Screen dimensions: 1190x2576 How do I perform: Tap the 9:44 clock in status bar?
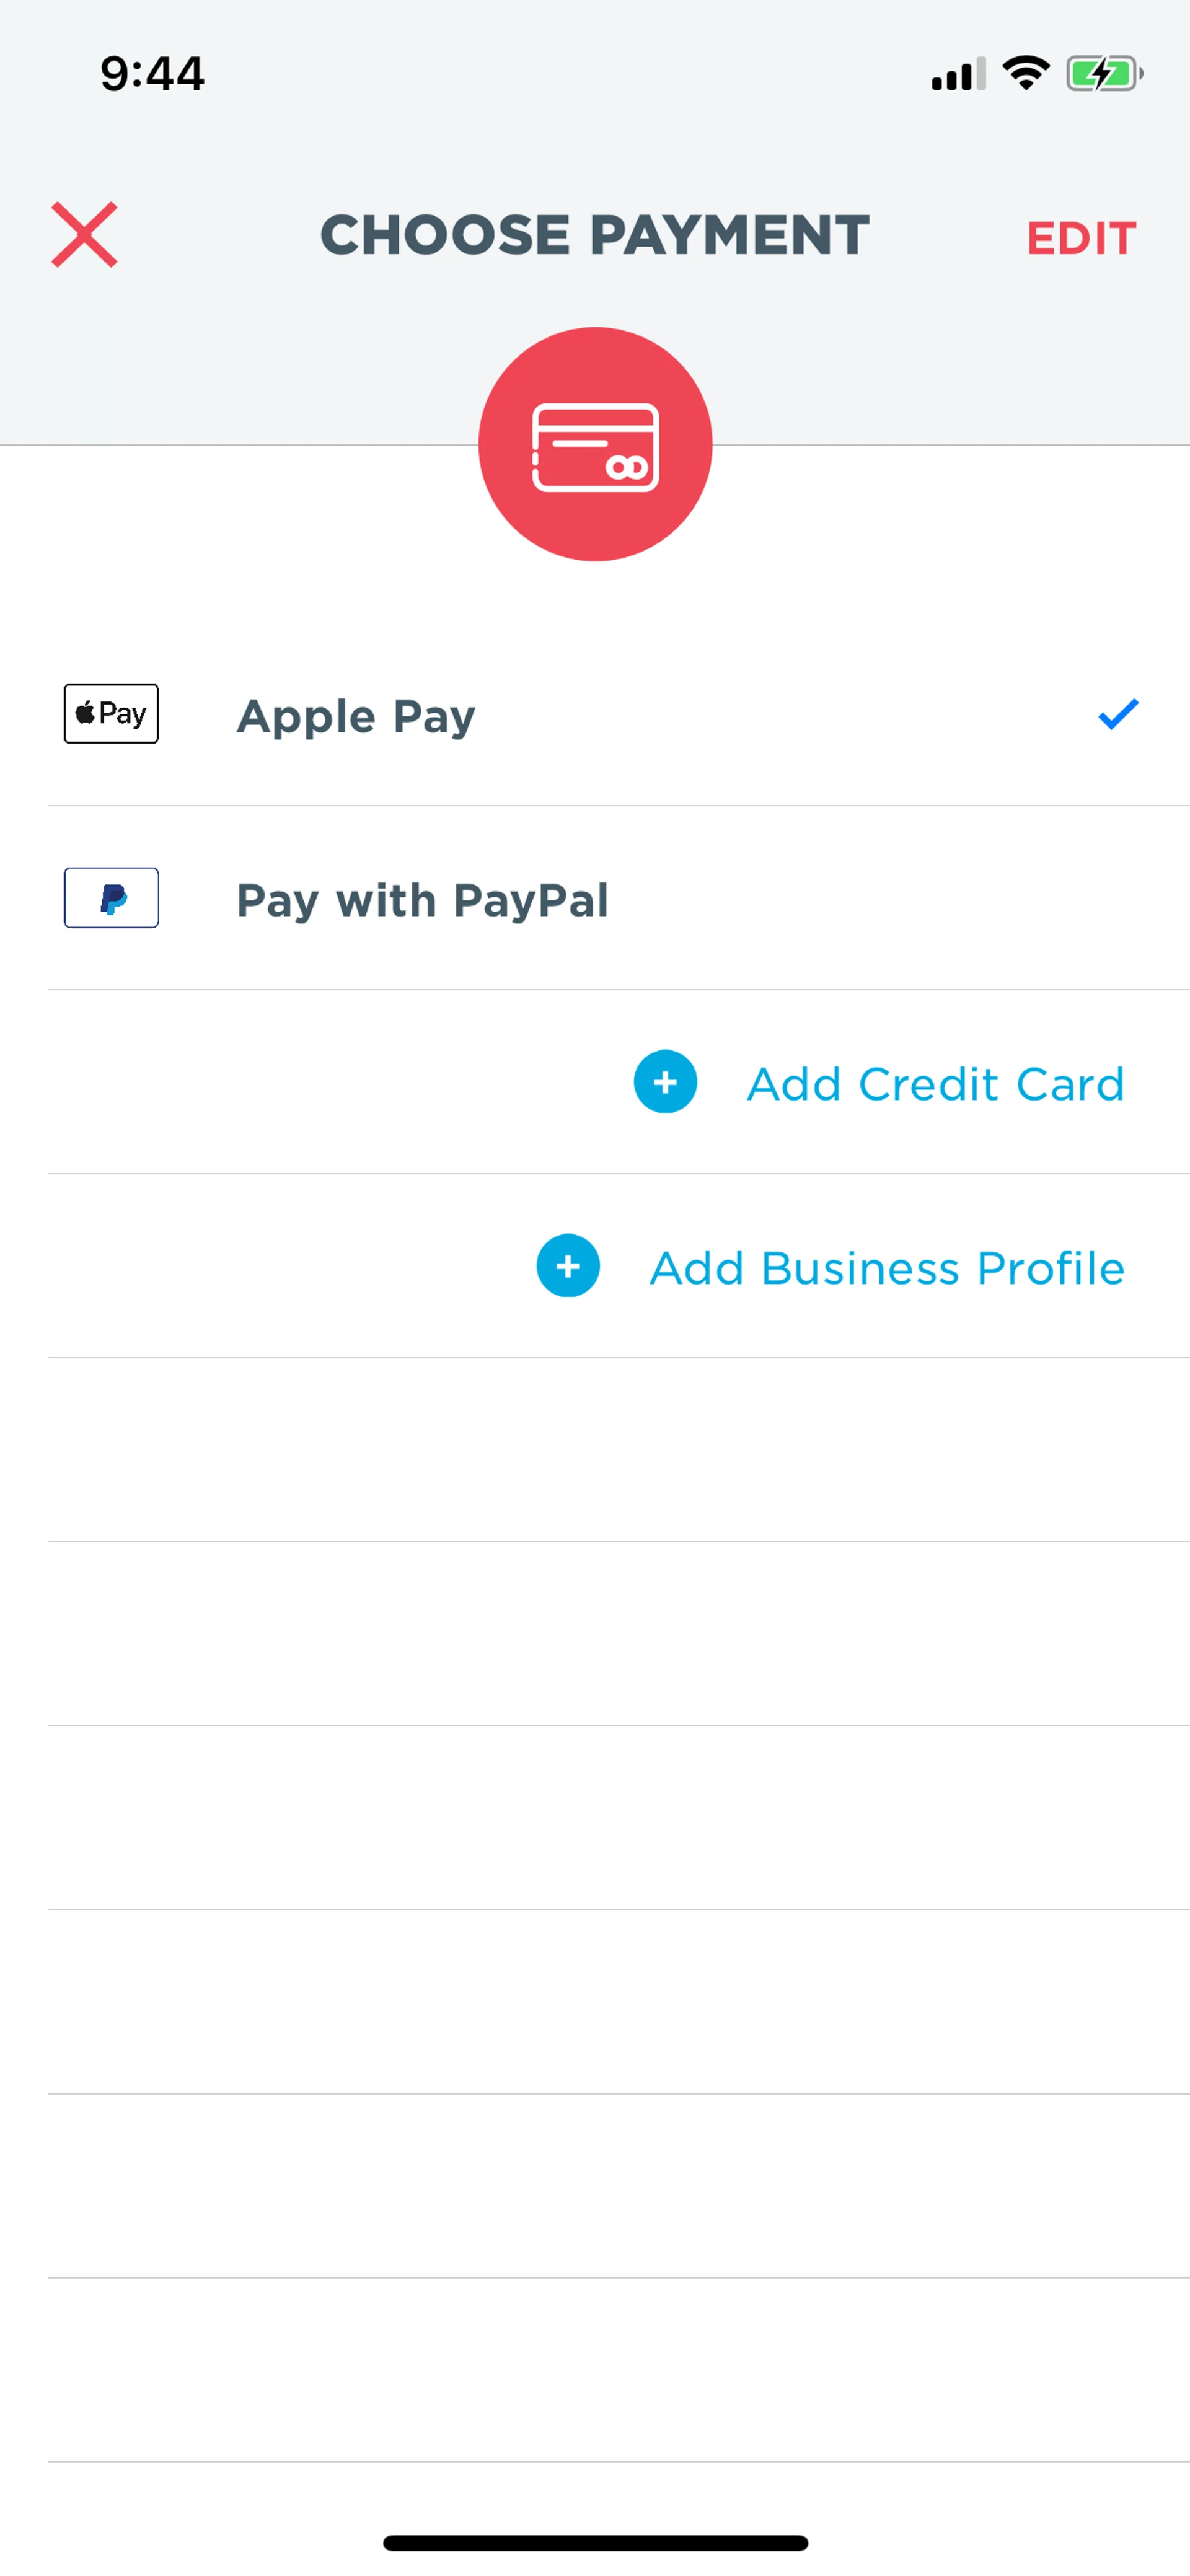point(152,74)
